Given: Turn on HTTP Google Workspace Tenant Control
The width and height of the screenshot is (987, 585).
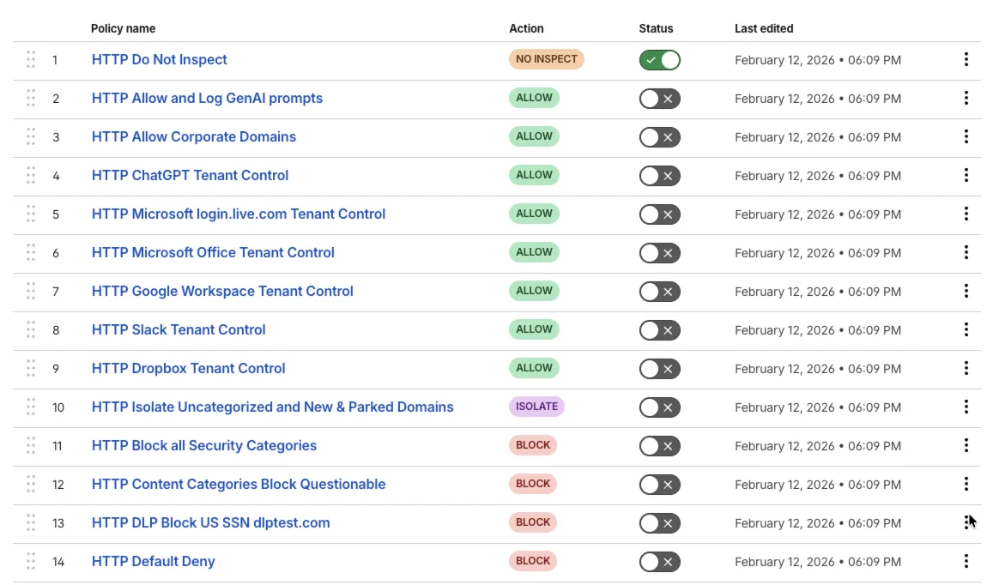Looking at the screenshot, I should (x=659, y=292).
